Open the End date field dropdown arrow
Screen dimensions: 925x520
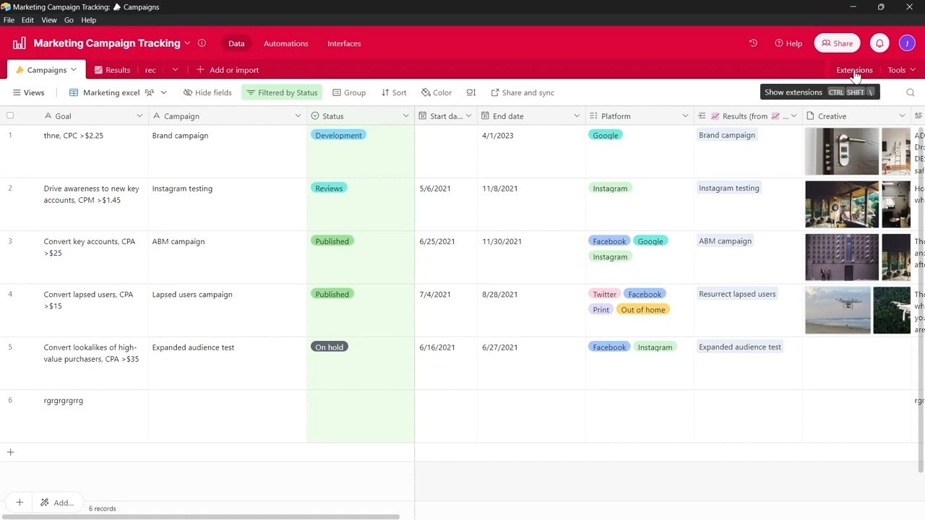[577, 116]
